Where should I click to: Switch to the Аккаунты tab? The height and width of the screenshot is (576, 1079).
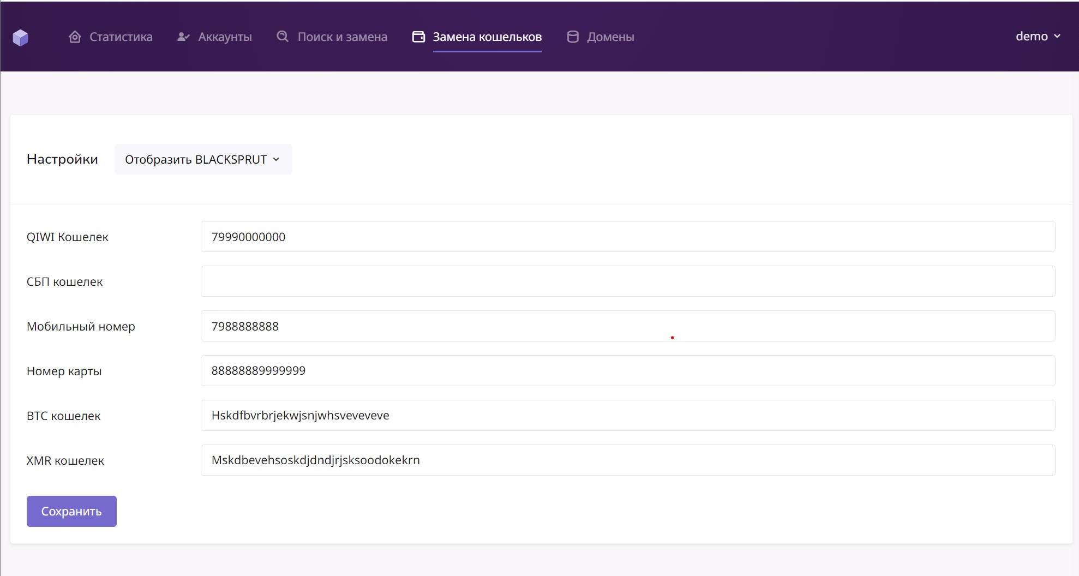coord(225,37)
